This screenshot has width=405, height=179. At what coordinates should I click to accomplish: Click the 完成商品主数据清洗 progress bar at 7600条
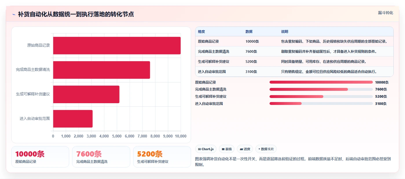321,89
